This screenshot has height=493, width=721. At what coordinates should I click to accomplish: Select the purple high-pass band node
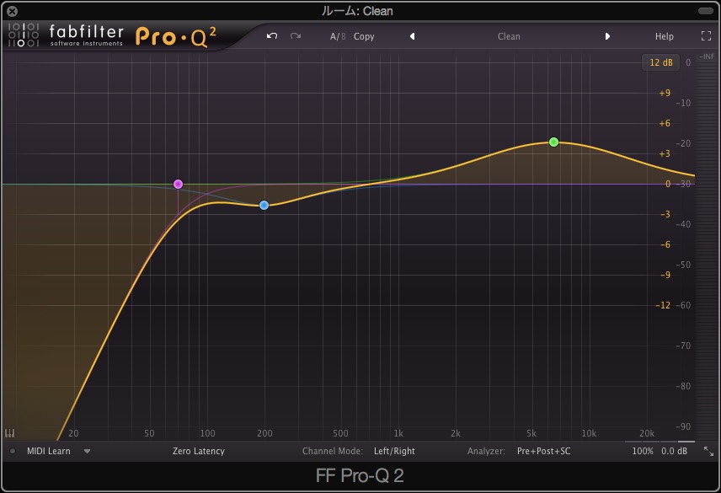(178, 184)
